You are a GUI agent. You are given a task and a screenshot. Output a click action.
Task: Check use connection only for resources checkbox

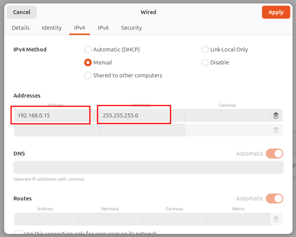pyautogui.click(x=19, y=233)
